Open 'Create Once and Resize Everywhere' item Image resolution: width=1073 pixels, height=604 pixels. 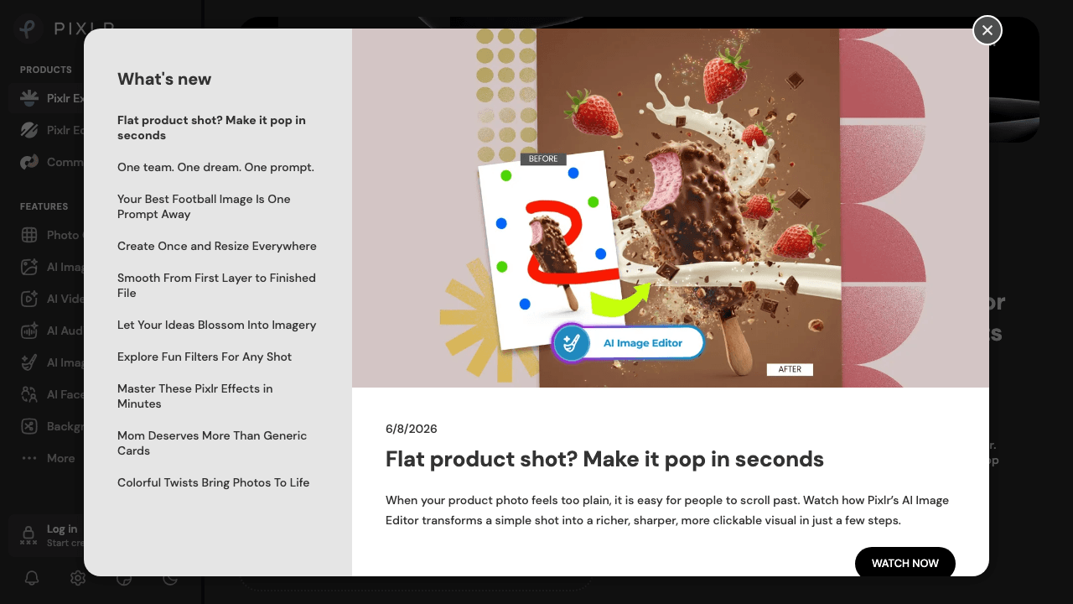tap(217, 246)
